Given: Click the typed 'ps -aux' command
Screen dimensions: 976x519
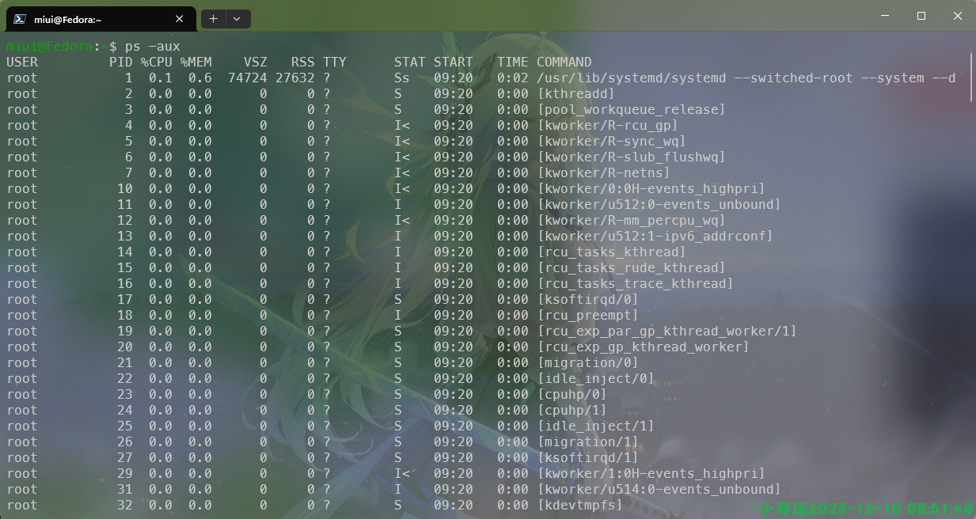Looking at the screenshot, I should [x=152, y=47].
